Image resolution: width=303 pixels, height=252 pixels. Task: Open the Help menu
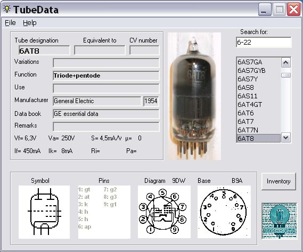tap(30, 23)
